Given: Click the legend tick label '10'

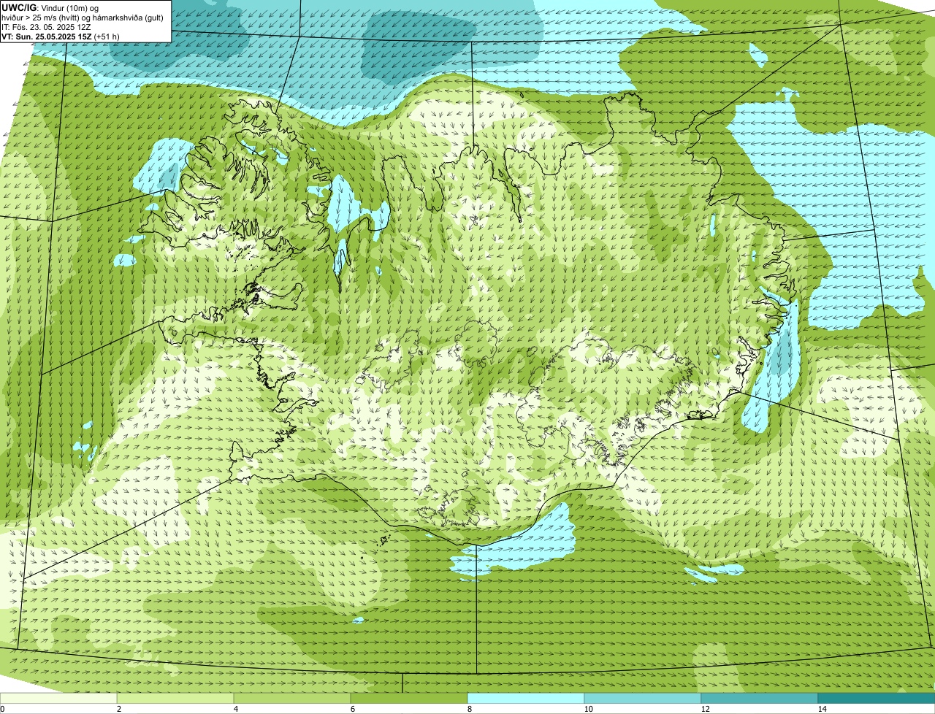Looking at the screenshot, I should [x=588, y=709].
